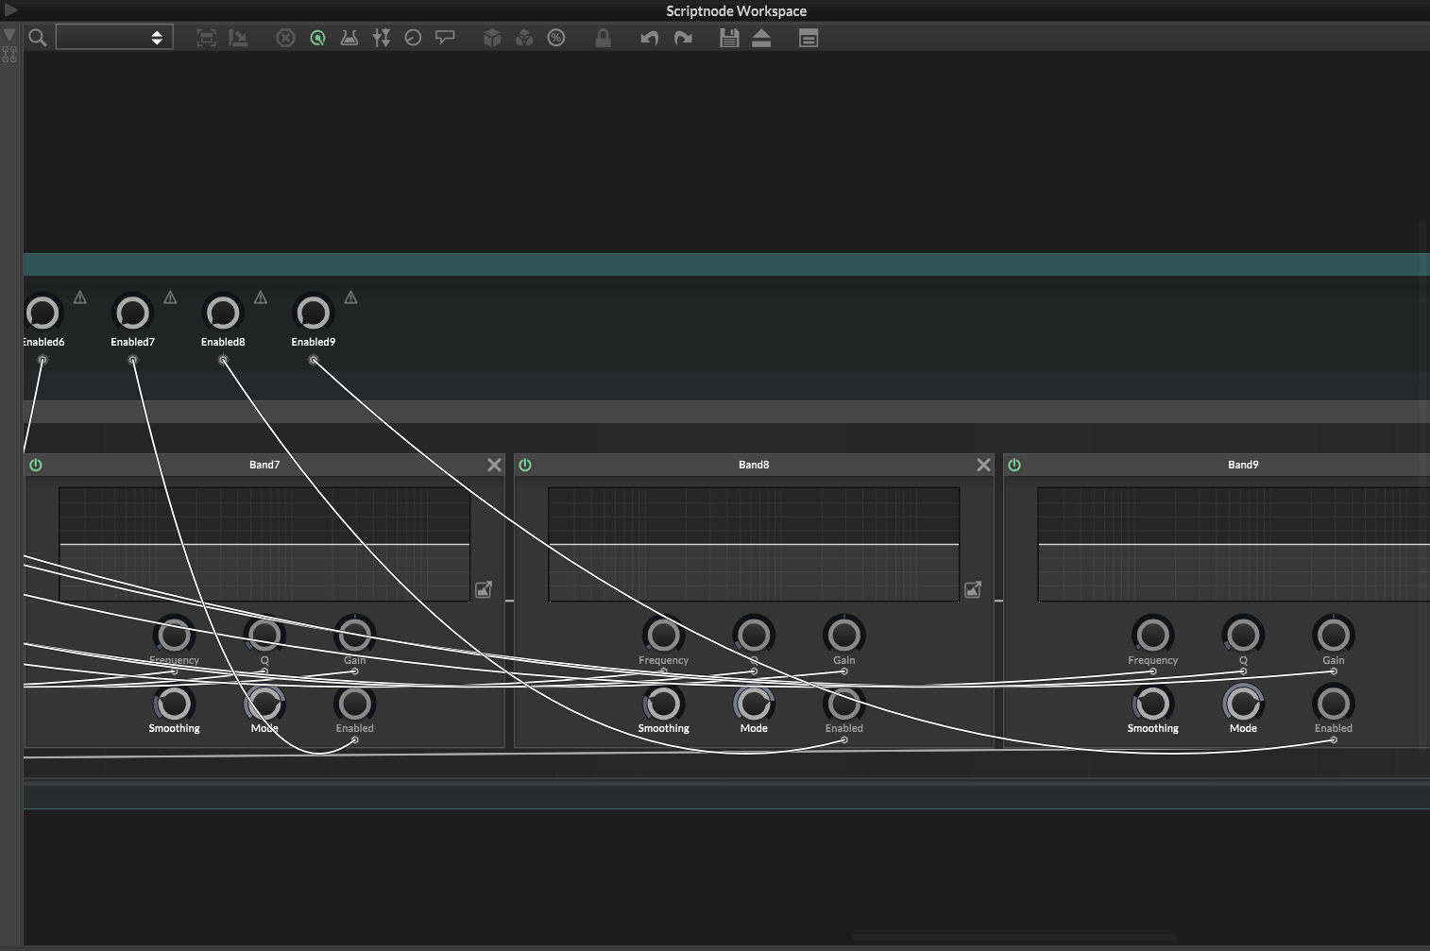Click the flask test icon
Image resolution: width=1430 pixels, height=951 pixels.
point(349,38)
